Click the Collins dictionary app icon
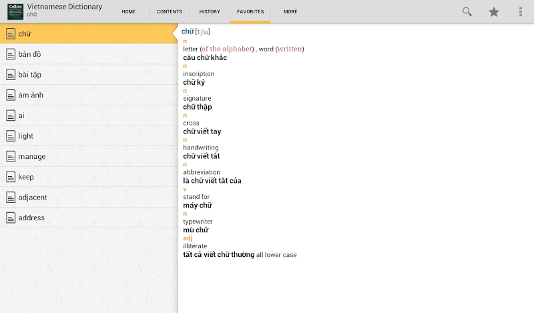 click(15, 11)
